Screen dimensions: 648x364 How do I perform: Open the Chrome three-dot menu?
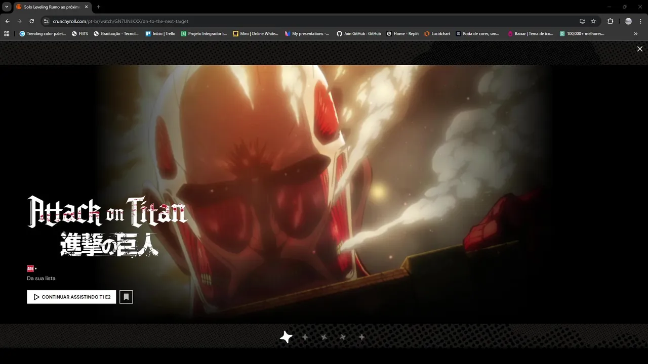click(641, 21)
